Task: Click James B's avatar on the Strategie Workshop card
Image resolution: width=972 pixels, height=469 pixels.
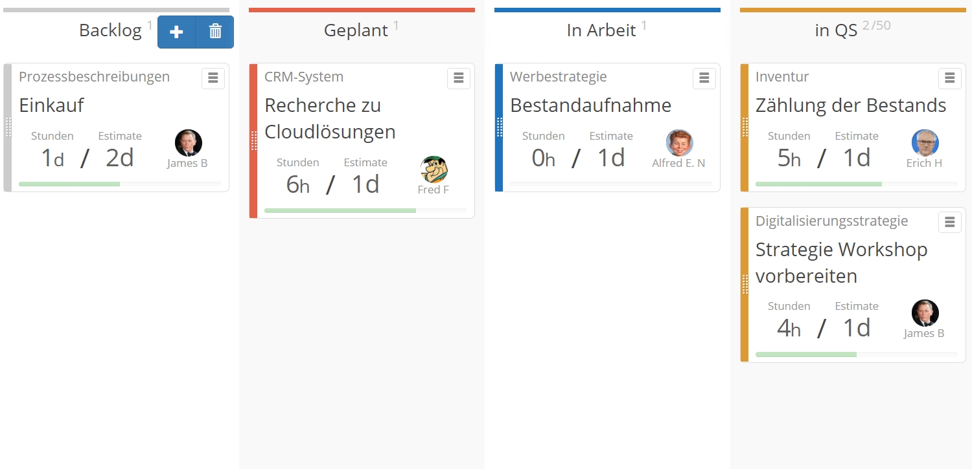Action: pyautogui.click(x=925, y=313)
